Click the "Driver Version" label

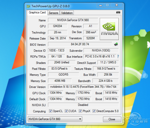click(x=37, y=87)
